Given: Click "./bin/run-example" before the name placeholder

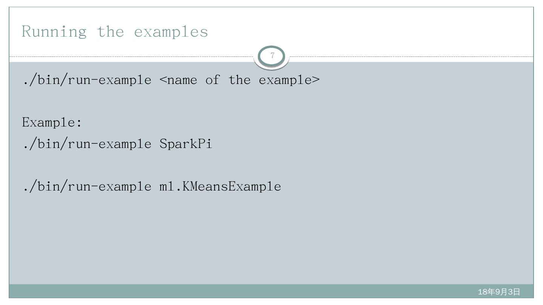Looking at the screenshot, I should [87, 80].
